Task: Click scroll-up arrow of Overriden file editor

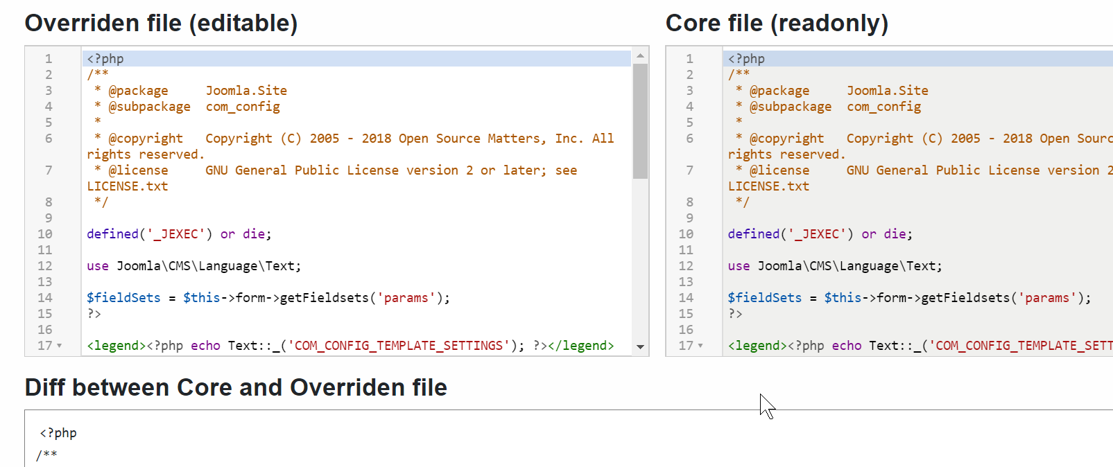Action: pos(640,55)
